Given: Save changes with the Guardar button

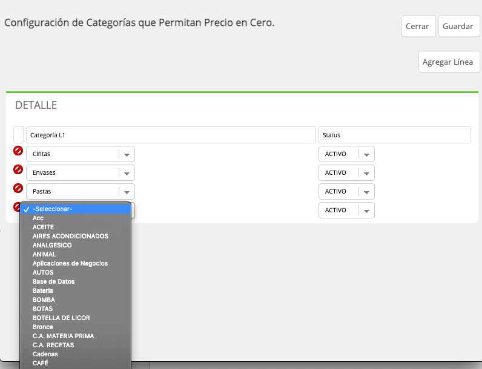Looking at the screenshot, I should click(x=459, y=27).
